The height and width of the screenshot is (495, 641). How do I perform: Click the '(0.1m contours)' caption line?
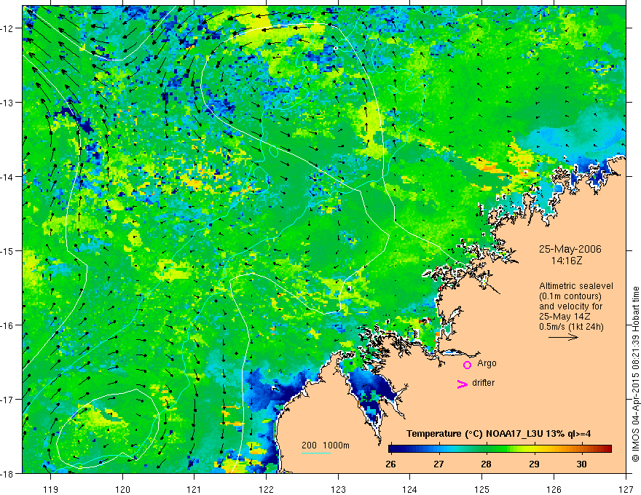570,296
